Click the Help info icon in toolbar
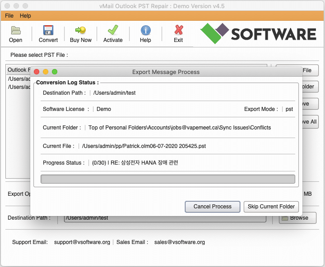Viewport: 325px width, 267px height. click(146, 30)
